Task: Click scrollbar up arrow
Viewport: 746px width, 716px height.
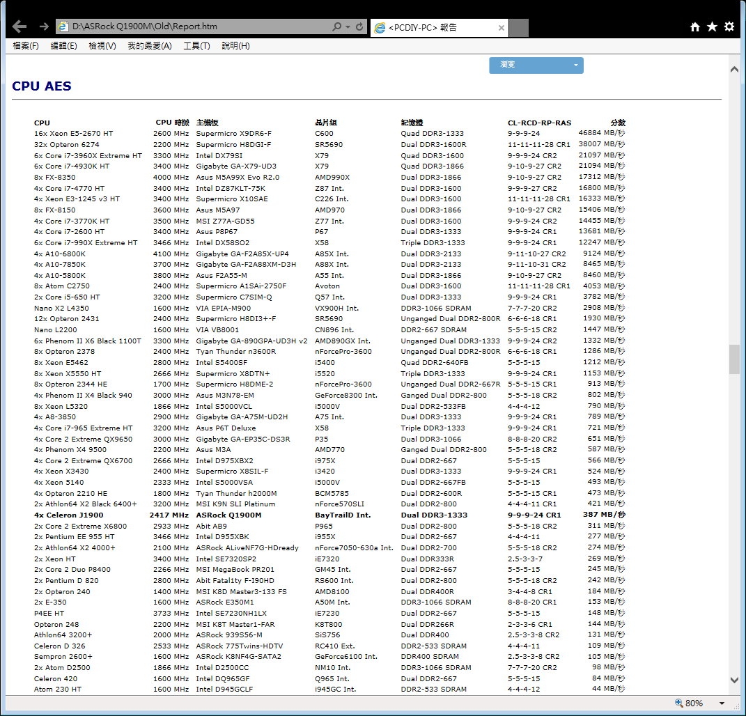Action: coord(734,70)
